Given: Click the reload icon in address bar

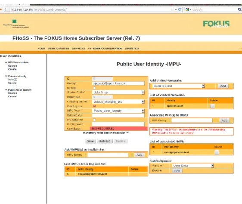Looking at the screenshot, I should (x=180, y=9).
